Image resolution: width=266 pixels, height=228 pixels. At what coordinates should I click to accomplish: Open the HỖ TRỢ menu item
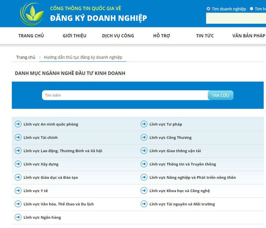(162, 36)
